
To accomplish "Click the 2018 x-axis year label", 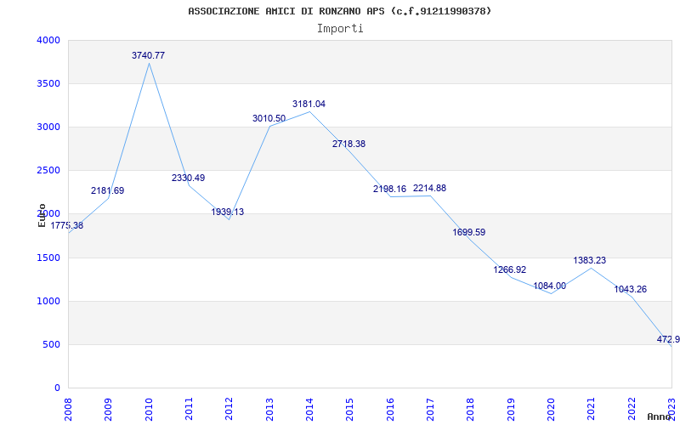I will click(471, 408).
